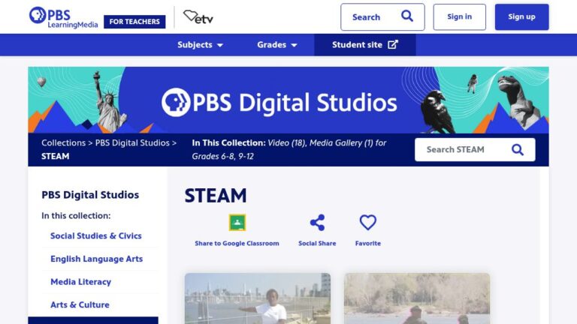Open Media Literacy collection
577x324 pixels.
(80, 282)
